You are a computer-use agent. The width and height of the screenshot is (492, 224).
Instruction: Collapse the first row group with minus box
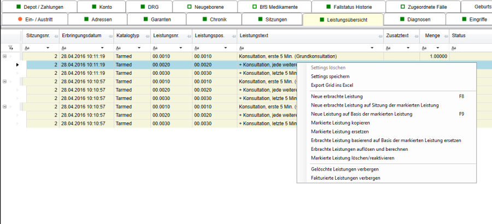click(x=5, y=56)
